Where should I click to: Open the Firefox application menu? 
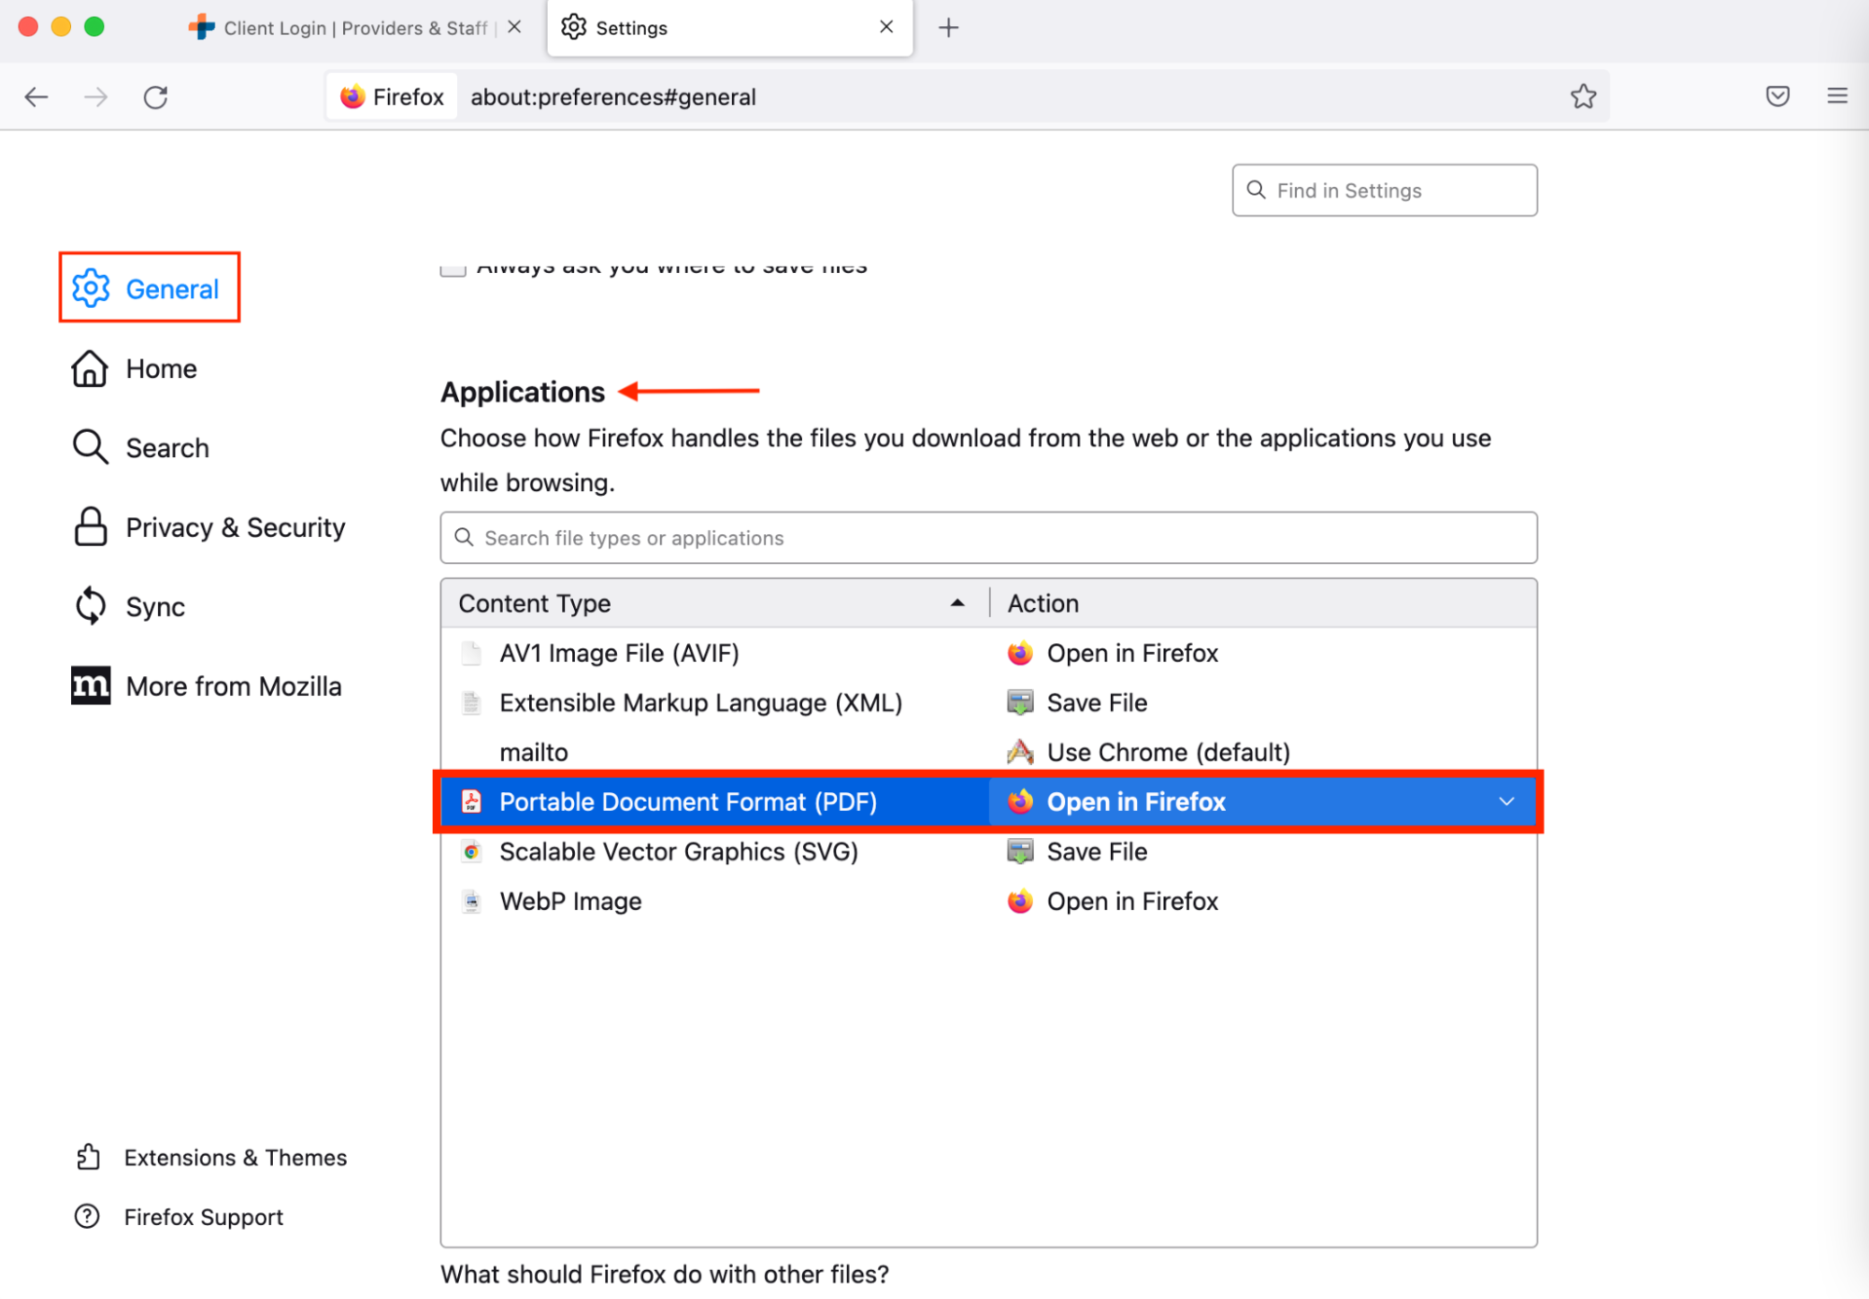coord(1835,96)
